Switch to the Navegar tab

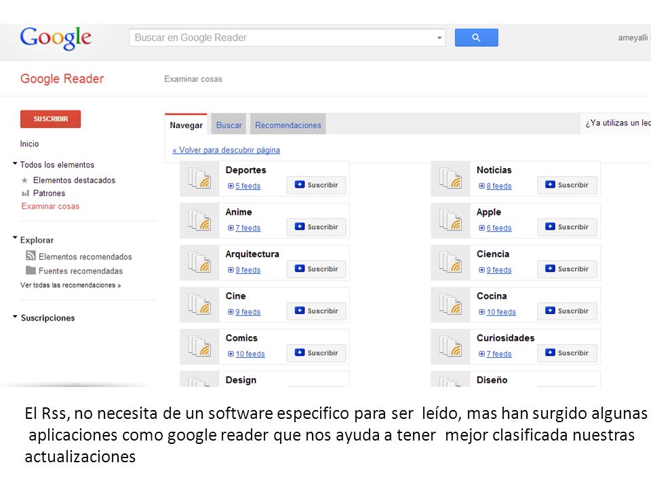tap(186, 125)
